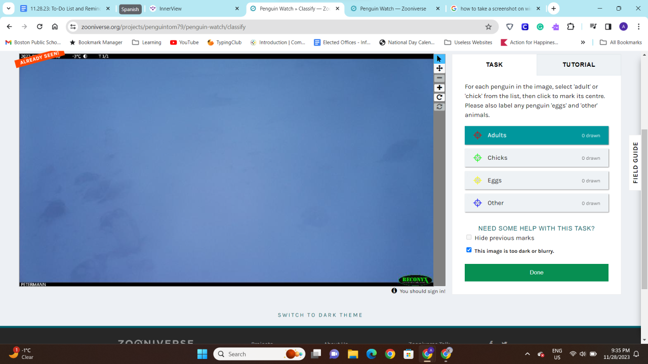Reset the image view
Image resolution: width=648 pixels, height=364 pixels.
[439, 107]
